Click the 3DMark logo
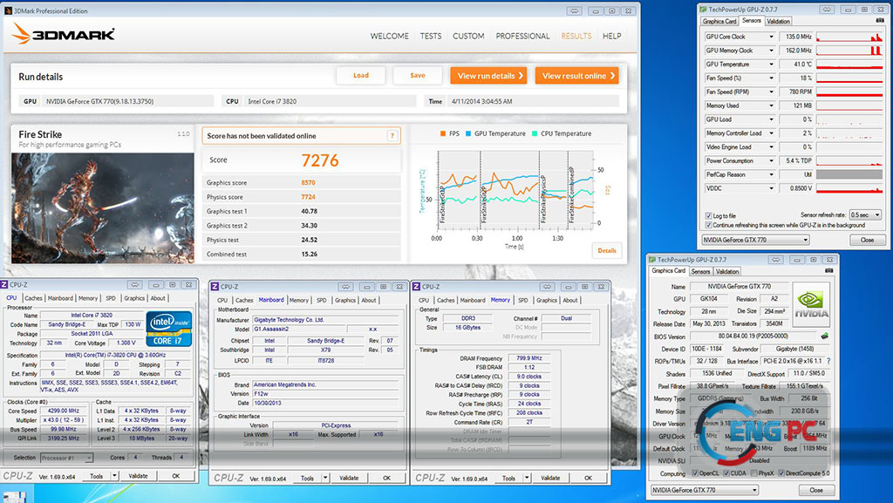This screenshot has height=503, width=893. [64, 34]
